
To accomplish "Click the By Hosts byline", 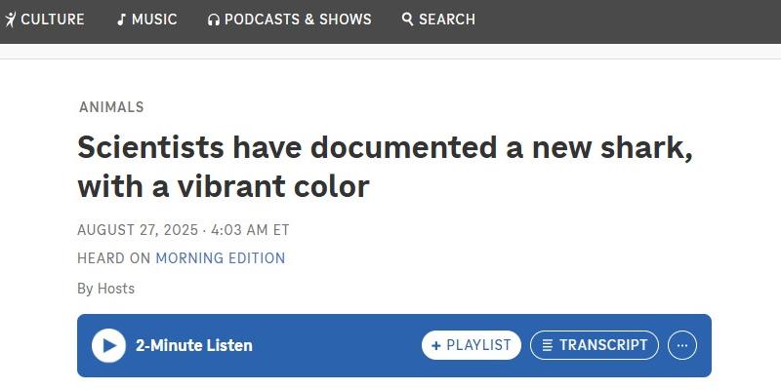I will tap(105, 289).
